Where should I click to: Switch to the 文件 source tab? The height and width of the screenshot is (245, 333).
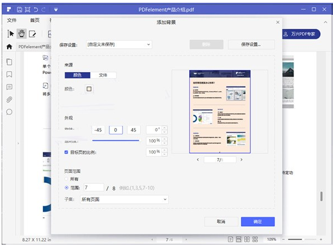tap(103, 75)
